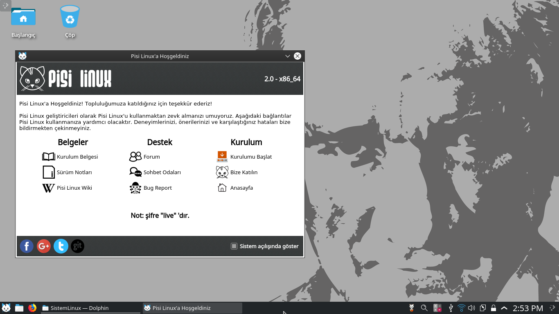This screenshot has width=559, height=314.
Task: Open the search magnifier in tray
Action: coord(424,308)
